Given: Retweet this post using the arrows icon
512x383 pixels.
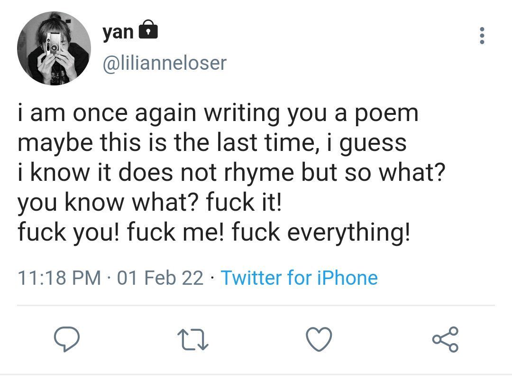Looking at the screenshot, I should 192,340.
